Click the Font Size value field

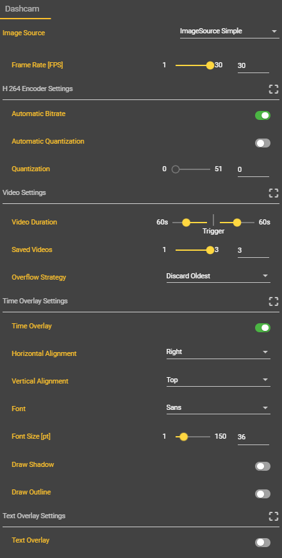pos(253,437)
